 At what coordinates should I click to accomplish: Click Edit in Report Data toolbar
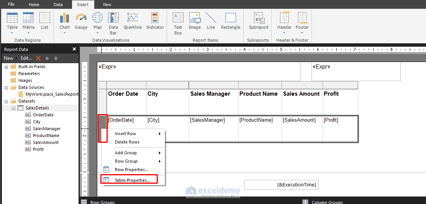pyautogui.click(x=26, y=58)
